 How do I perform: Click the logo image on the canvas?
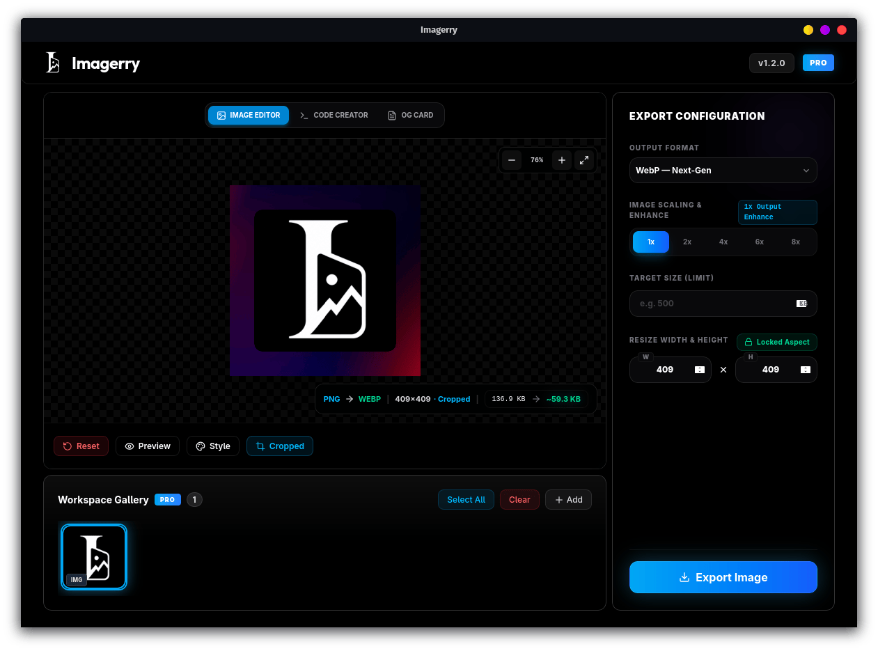[x=325, y=281]
